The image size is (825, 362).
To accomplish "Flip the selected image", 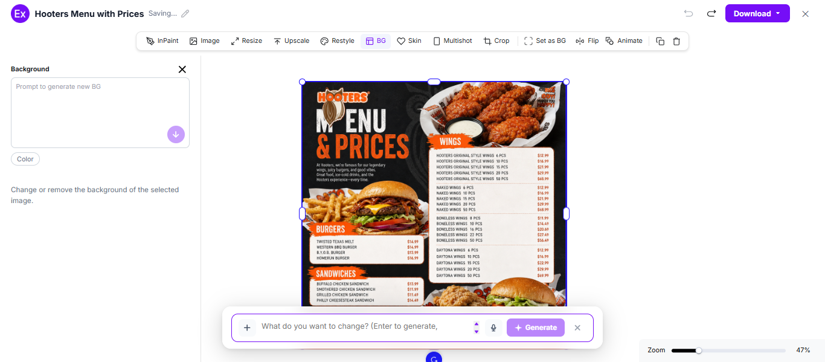I will pos(587,41).
